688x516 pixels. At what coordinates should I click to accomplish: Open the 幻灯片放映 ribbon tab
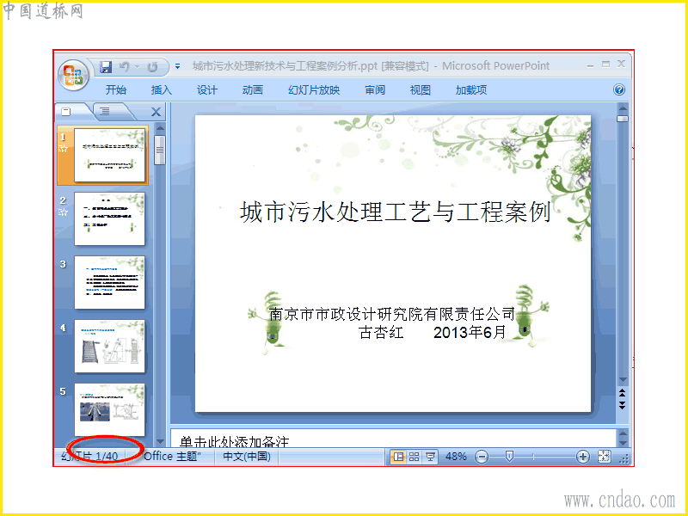(314, 90)
